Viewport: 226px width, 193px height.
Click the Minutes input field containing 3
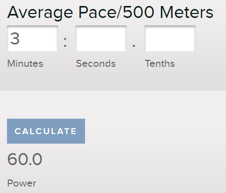pos(32,38)
